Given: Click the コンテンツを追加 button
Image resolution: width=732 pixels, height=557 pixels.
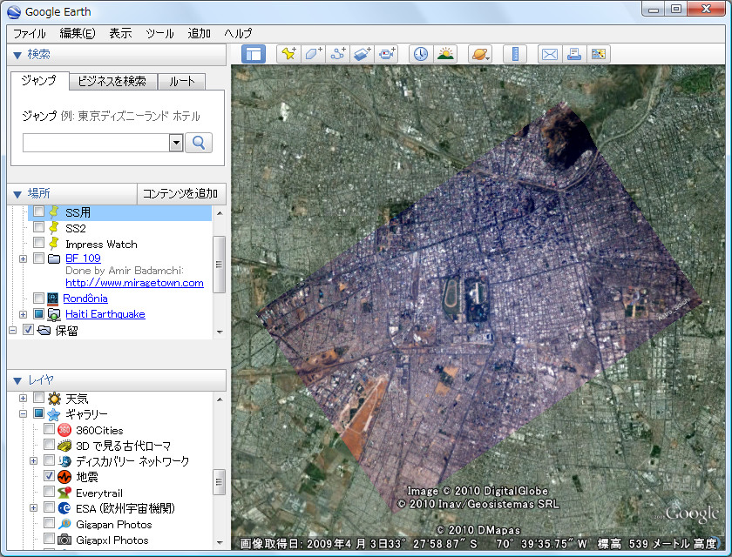Looking at the screenshot, I should click(x=180, y=193).
